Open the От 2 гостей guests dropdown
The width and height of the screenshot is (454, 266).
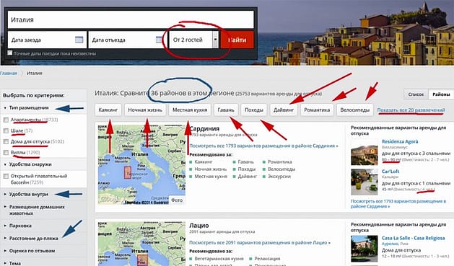click(x=194, y=40)
